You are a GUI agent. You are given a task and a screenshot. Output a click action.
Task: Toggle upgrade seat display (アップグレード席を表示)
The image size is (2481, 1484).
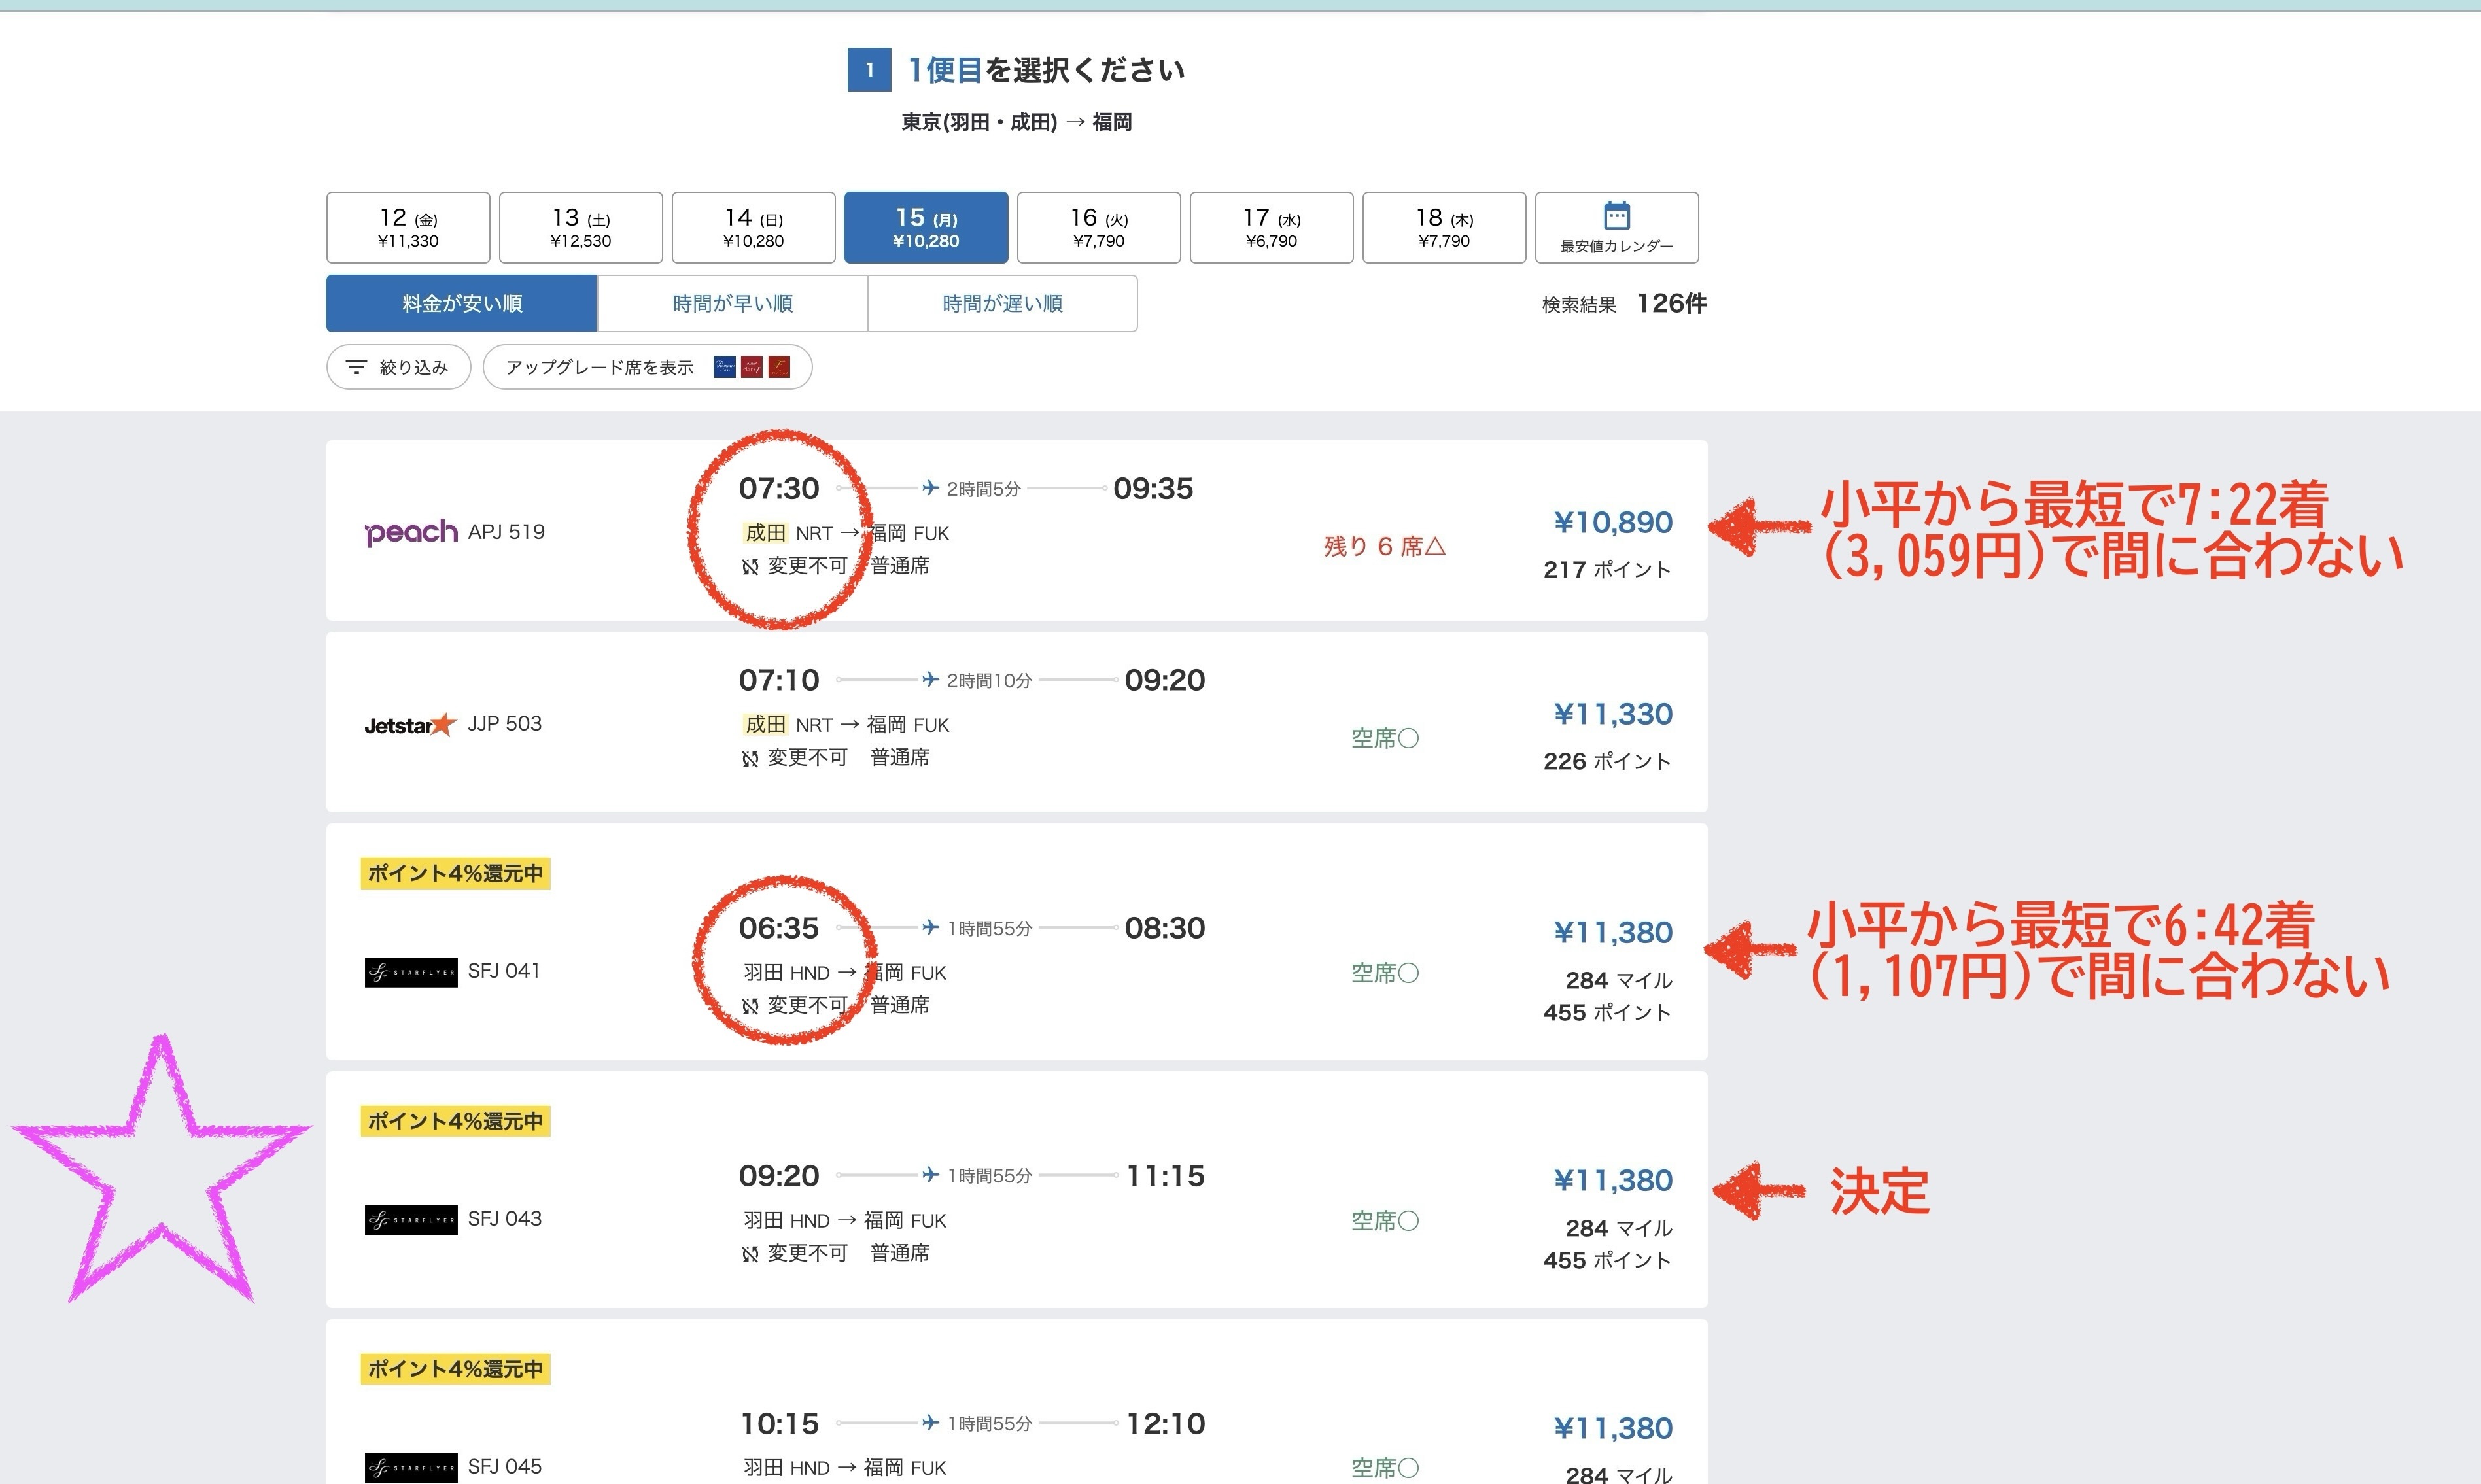click(x=600, y=367)
